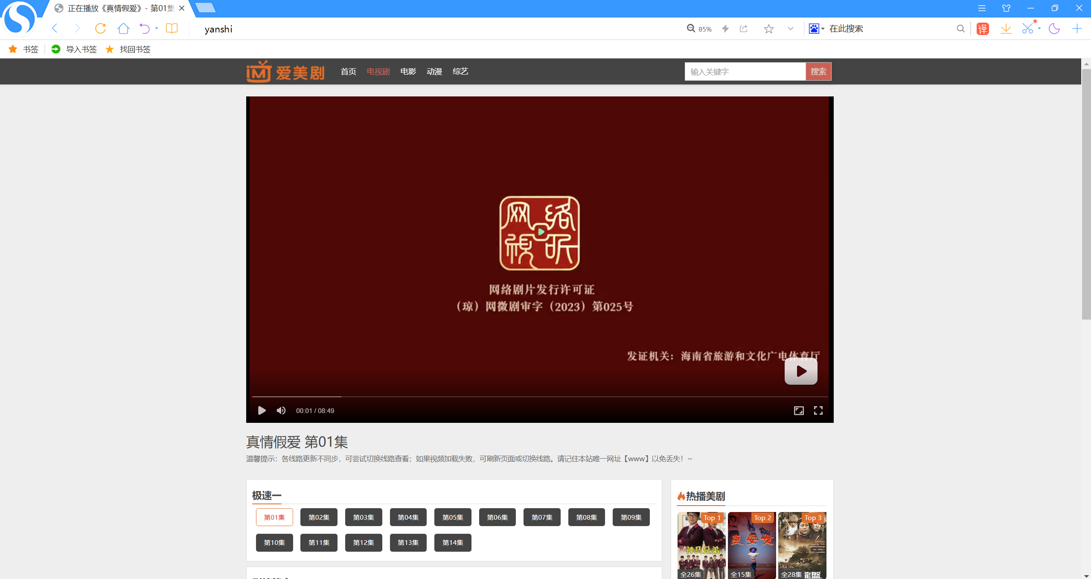Bookmark page with star icon
The height and width of the screenshot is (579, 1091).
(768, 29)
